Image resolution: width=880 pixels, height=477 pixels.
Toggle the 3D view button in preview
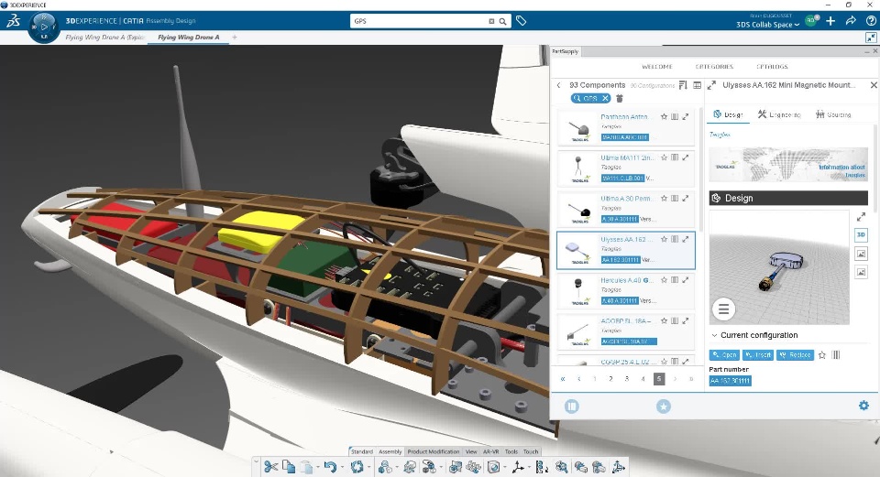coord(861,235)
